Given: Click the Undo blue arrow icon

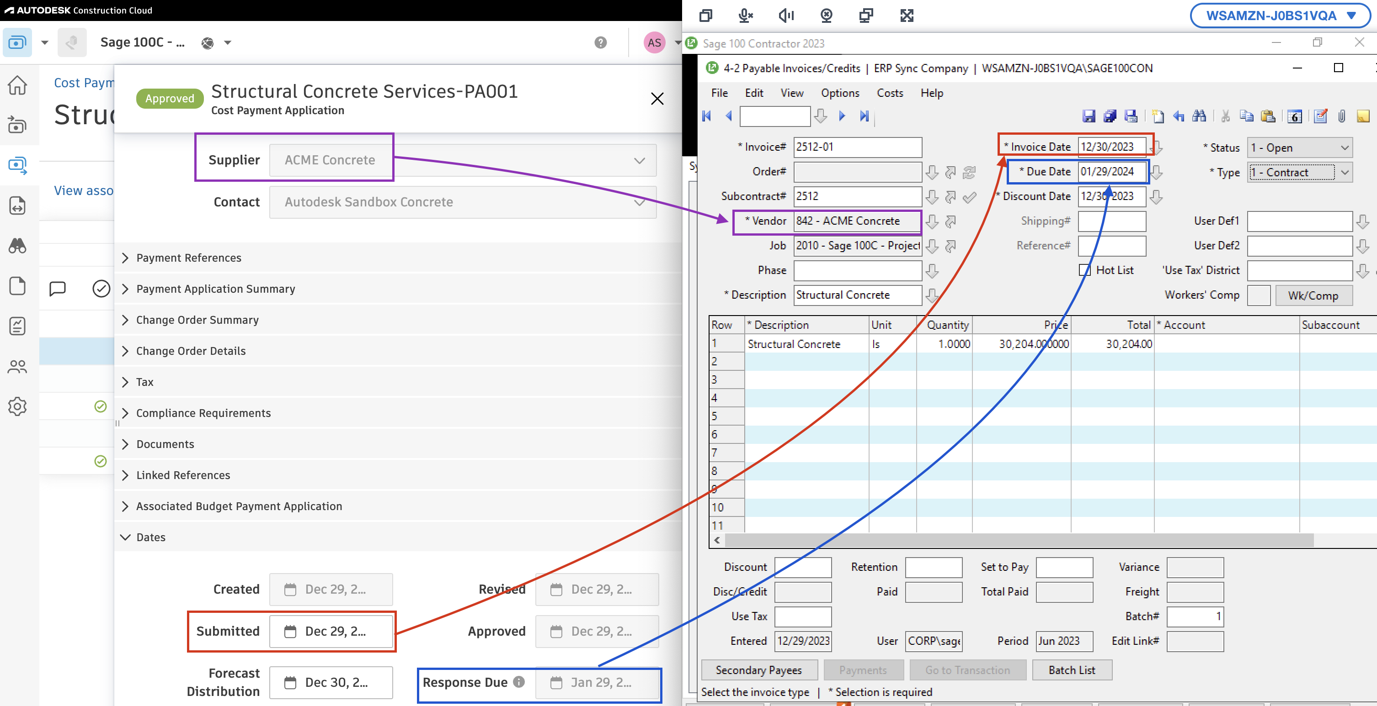Looking at the screenshot, I should pyautogui.click(x=1178, y=116).
